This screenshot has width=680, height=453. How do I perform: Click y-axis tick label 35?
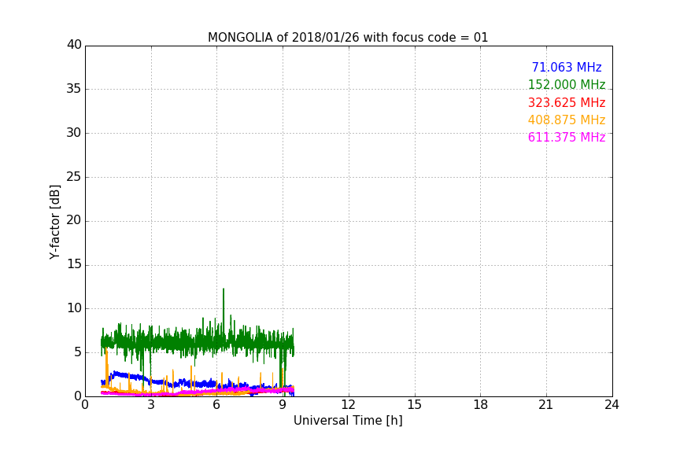coord(74,89)
